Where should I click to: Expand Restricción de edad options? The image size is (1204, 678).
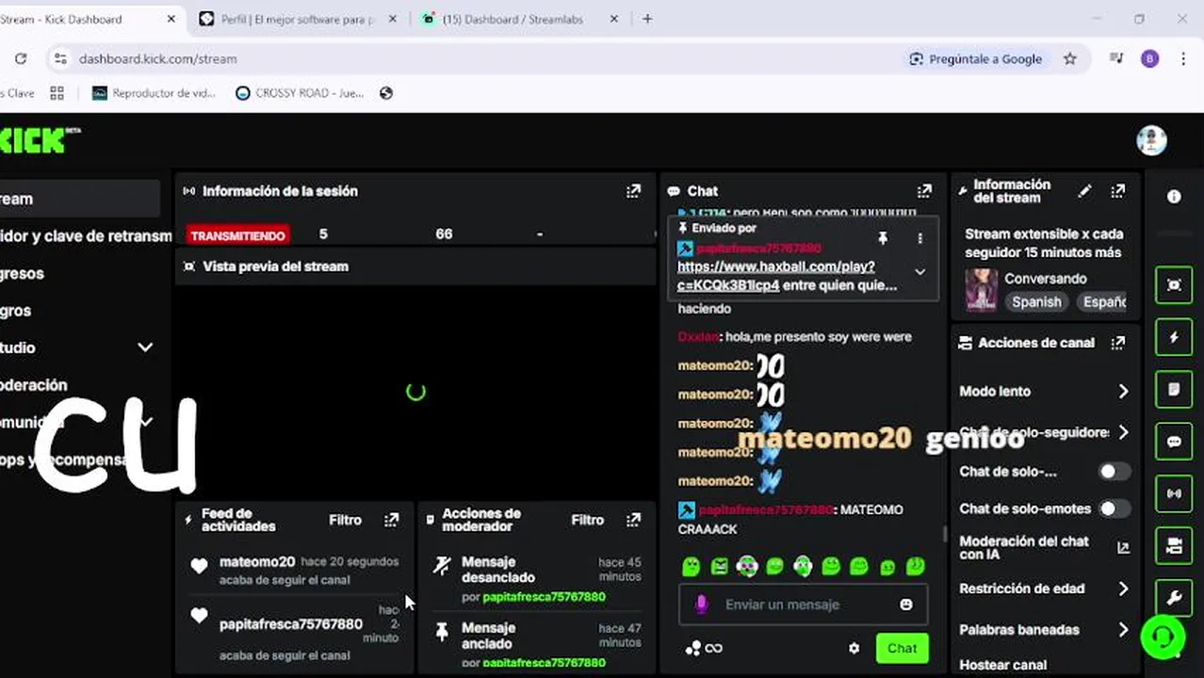(x=1123, y=589)
